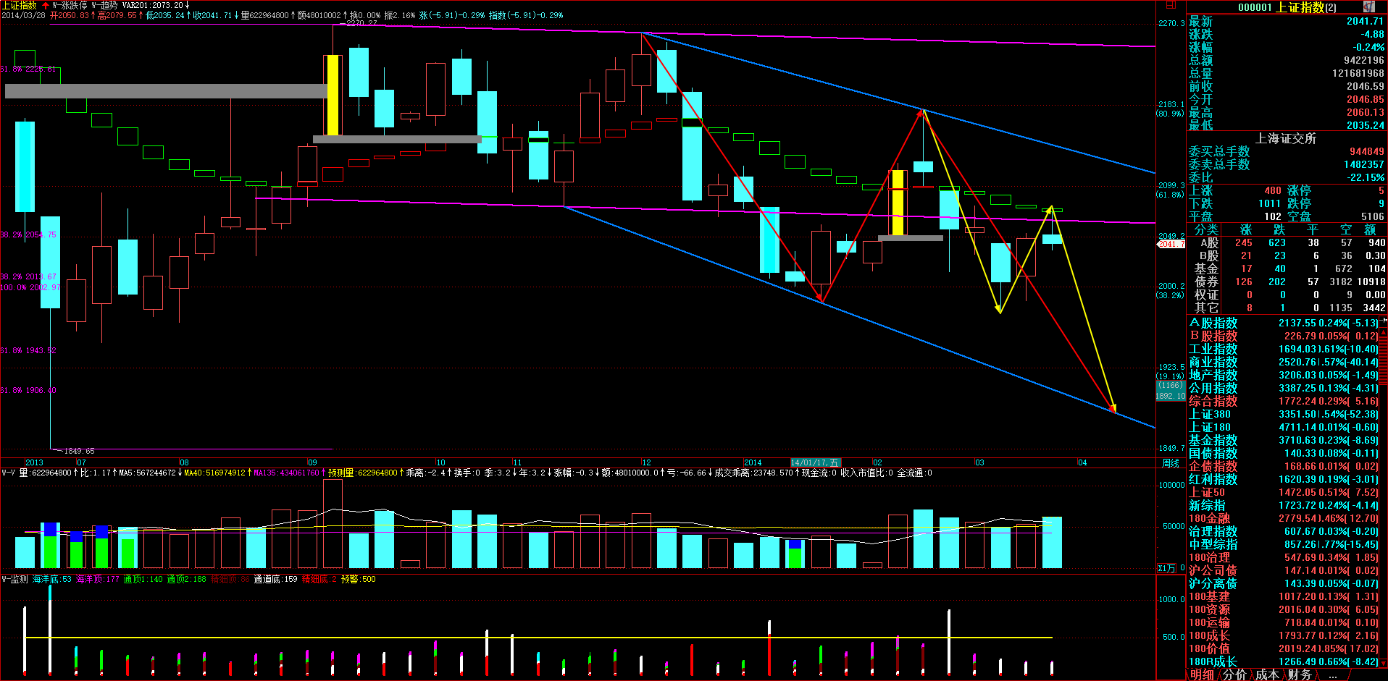Select the 地产指数 row
This screenshot has height=681, width=1388.
[x=1213, y=375]
